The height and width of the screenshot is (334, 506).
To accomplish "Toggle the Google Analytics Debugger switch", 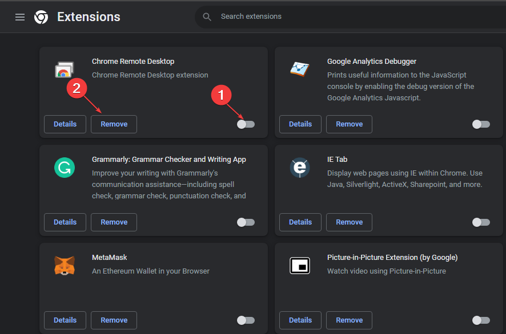I will tap(481, 124).
